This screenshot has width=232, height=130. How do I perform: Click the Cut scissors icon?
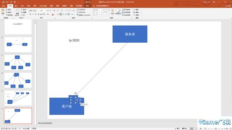[7, 9]
